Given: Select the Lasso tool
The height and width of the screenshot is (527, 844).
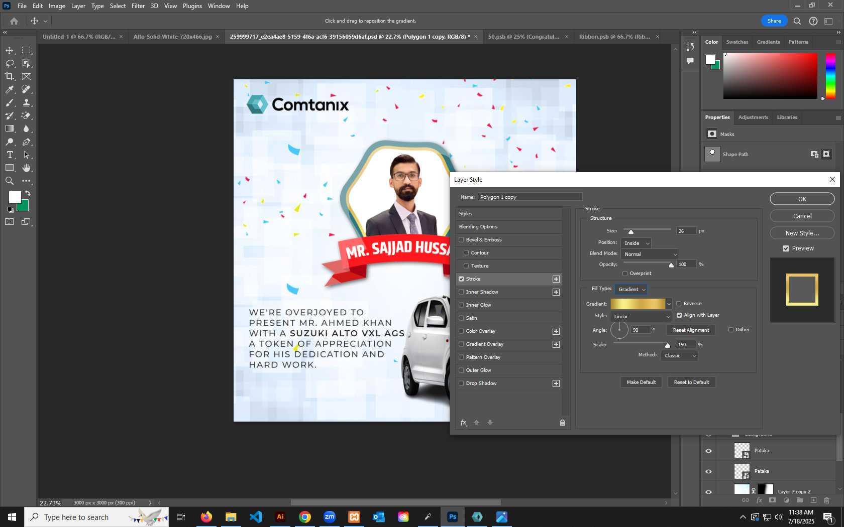Looking at the screenshot, I should pos(10,63).
